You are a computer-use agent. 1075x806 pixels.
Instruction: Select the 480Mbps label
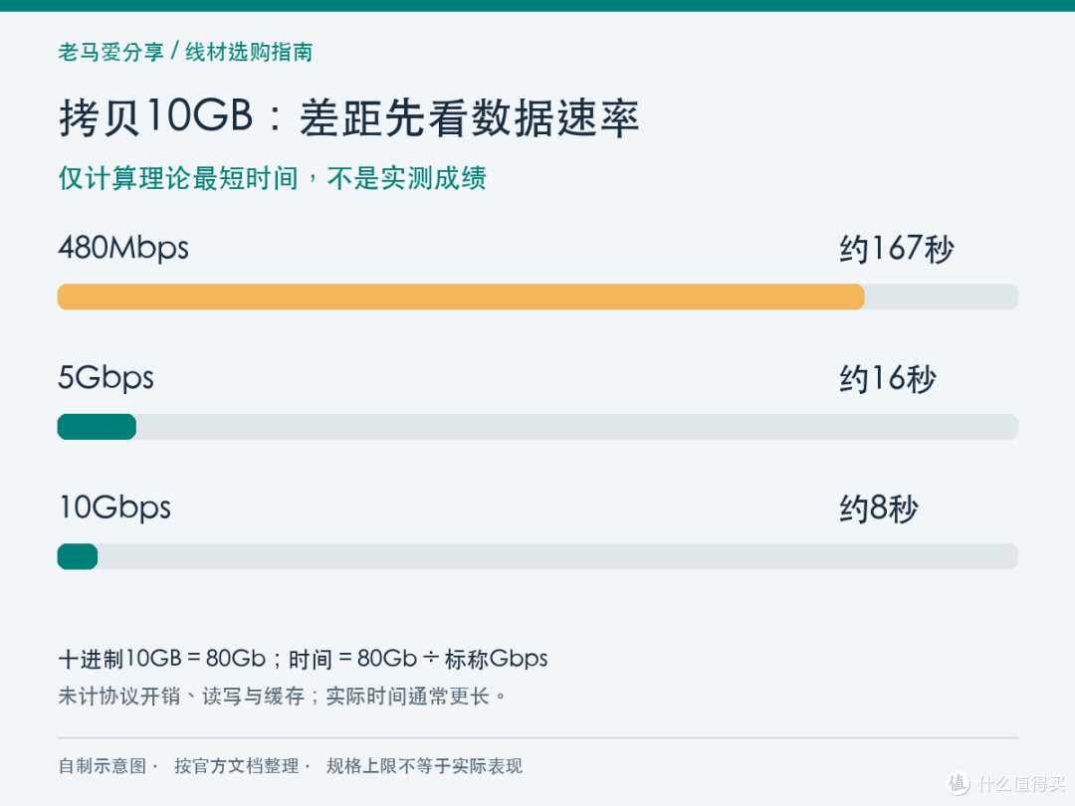click(123, 248)
